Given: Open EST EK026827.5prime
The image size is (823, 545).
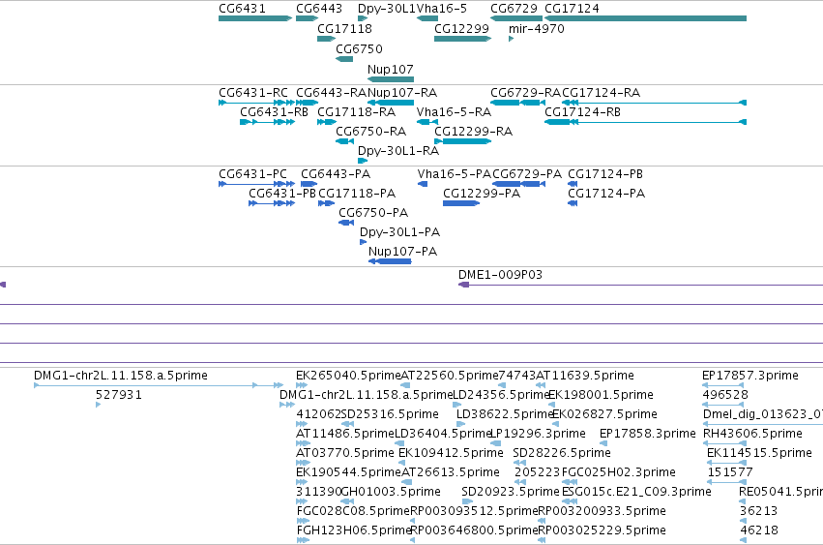Looking at the screenshot, I should tap(605, 414).
